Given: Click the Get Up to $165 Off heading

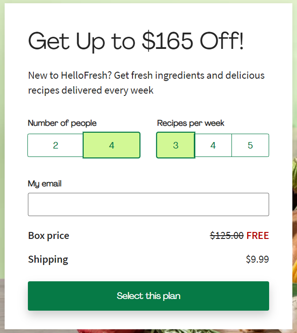Looking at the screenshot, I should coord(136,41).
